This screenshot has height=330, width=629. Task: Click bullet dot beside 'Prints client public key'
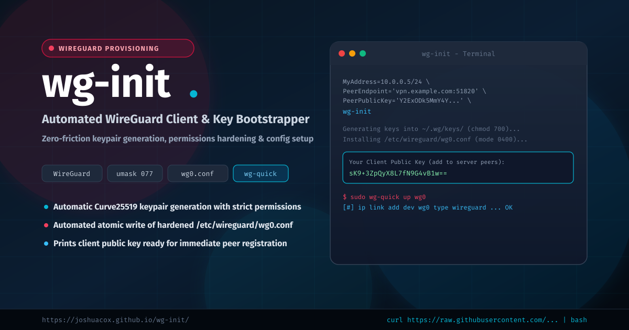point(46,244)
